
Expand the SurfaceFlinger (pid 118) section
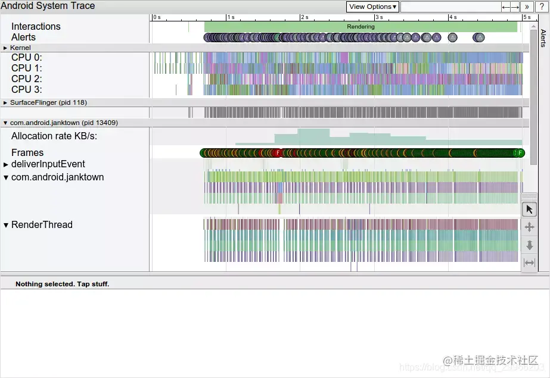coord(5,102)
